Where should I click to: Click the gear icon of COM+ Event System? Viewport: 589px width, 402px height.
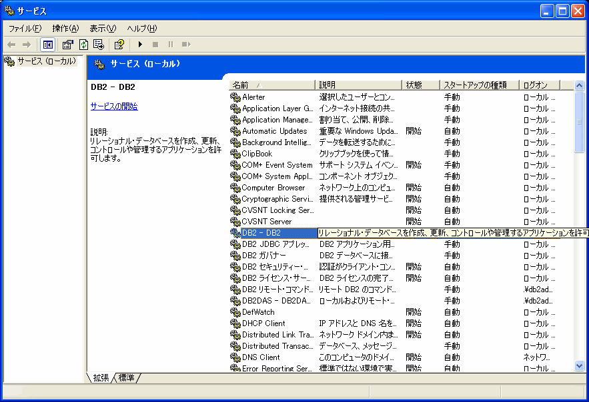pyautogui.click(x=235, y=165)
